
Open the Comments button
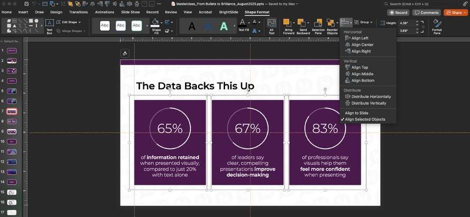click(x=427, y=12)
